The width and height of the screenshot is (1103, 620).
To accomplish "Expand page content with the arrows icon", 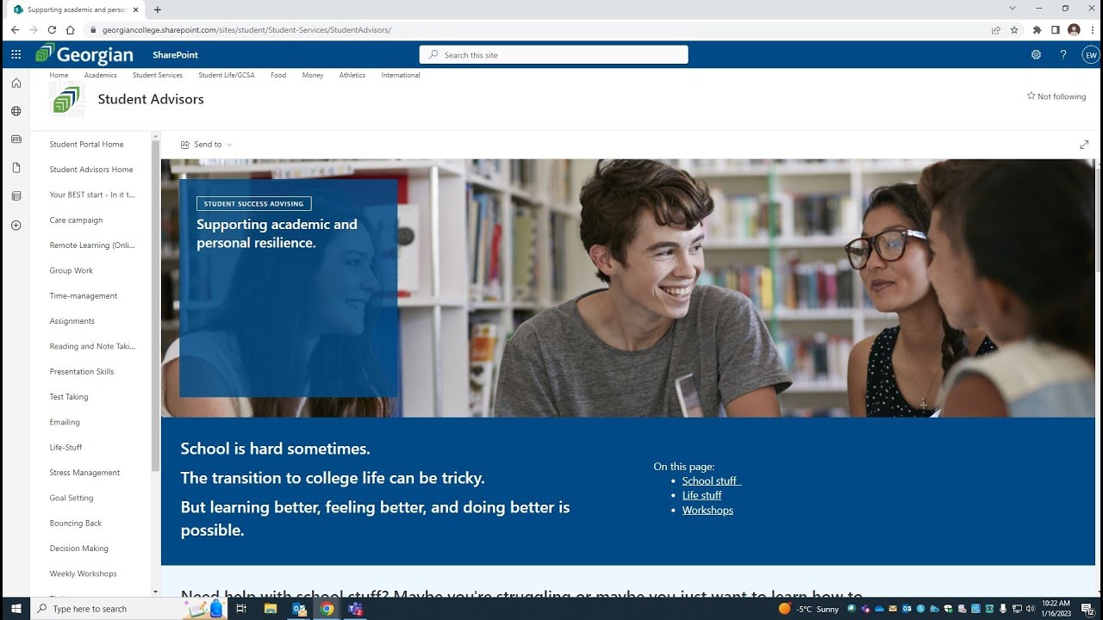I will click(1084, 145).
